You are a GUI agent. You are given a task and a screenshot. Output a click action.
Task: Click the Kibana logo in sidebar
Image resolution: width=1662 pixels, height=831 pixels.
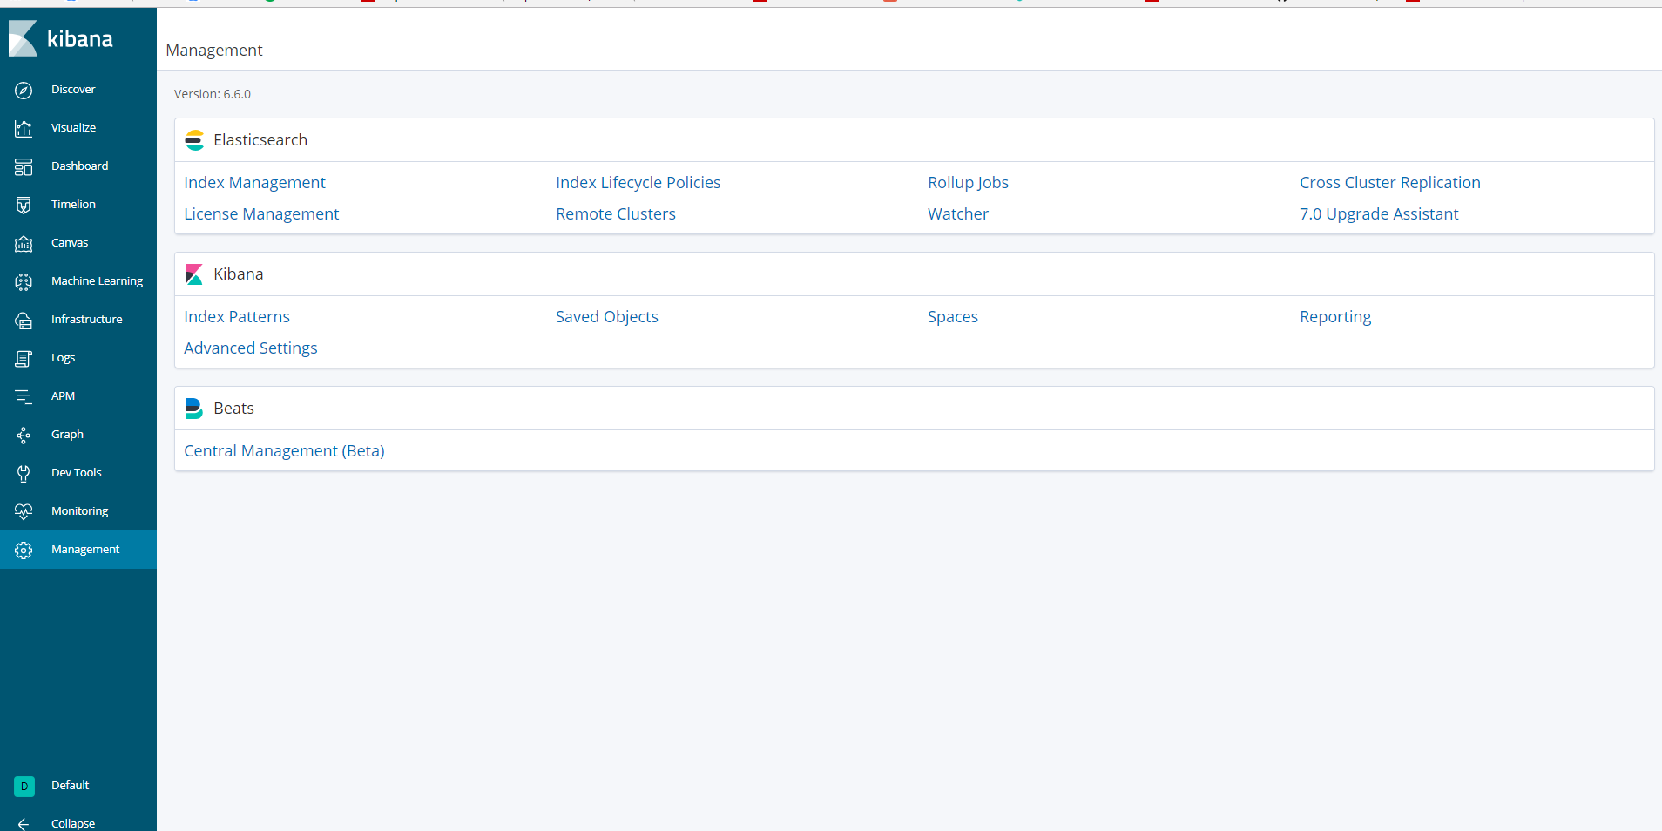61,38
